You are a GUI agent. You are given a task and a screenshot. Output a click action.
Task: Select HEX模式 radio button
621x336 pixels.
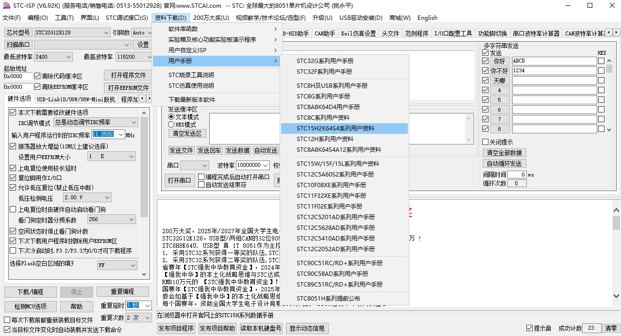(171, 125)
